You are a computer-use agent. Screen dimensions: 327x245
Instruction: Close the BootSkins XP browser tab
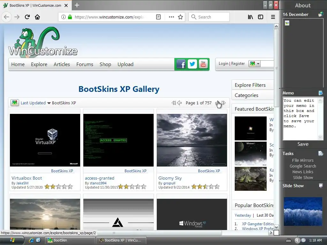point(66,5)
